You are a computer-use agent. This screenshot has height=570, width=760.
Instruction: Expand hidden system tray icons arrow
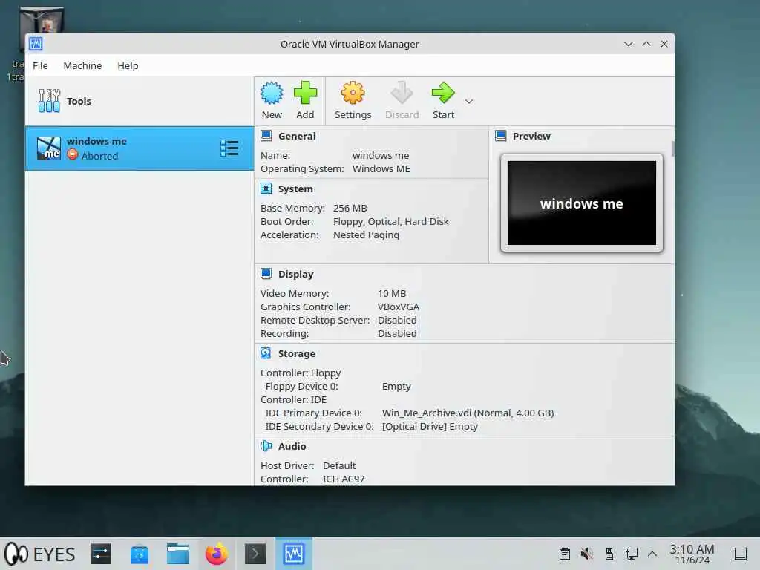(652, 554)
